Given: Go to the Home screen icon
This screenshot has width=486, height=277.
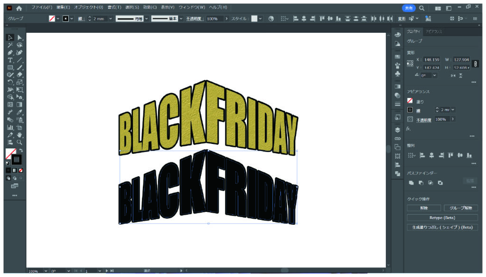Looking at the screenshot, I should tap(19, 8).
